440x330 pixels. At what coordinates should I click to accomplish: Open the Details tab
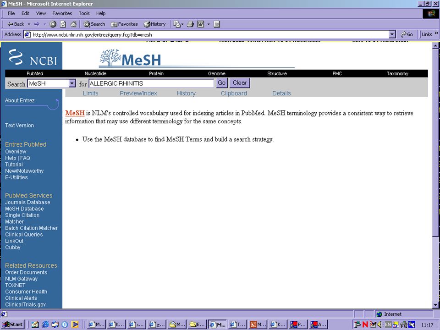point(281,93)
